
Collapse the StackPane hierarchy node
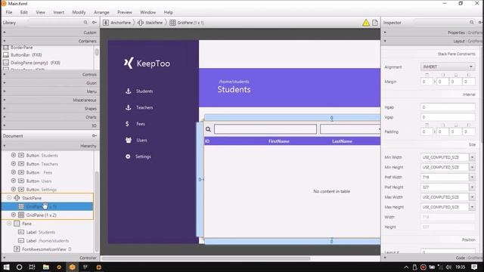tap(9, 198)
